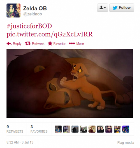
Task: Open the user actions dropdown button
Action: pos(102,8)
